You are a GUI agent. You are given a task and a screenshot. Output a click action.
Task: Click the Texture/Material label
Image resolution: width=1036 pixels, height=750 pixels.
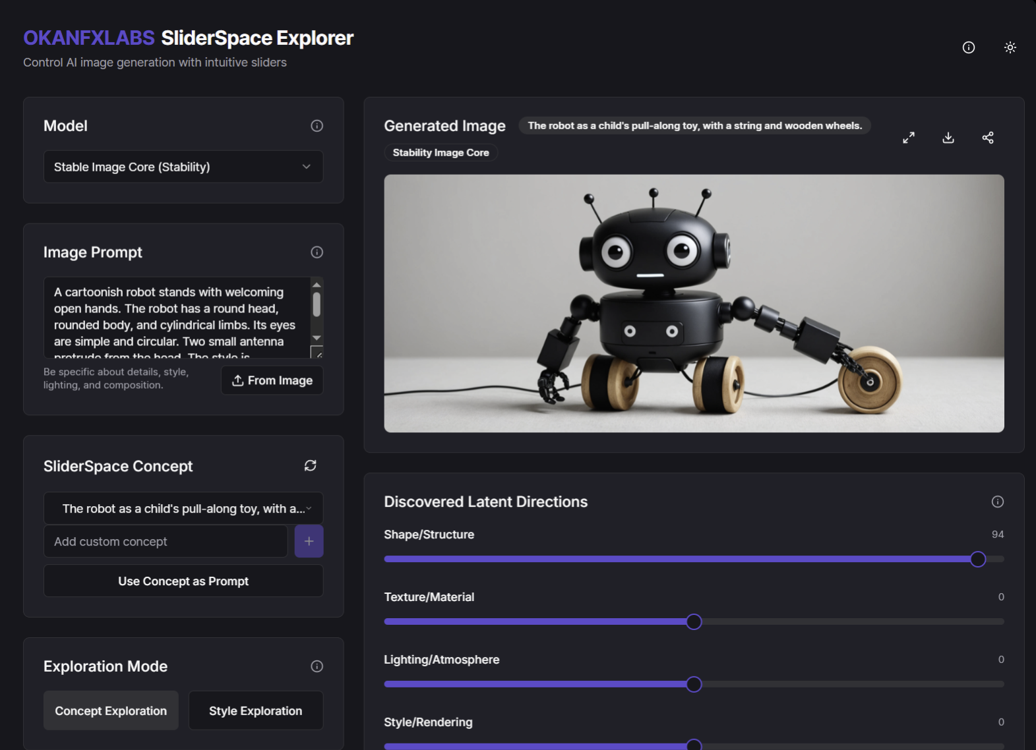click(429, 597)
